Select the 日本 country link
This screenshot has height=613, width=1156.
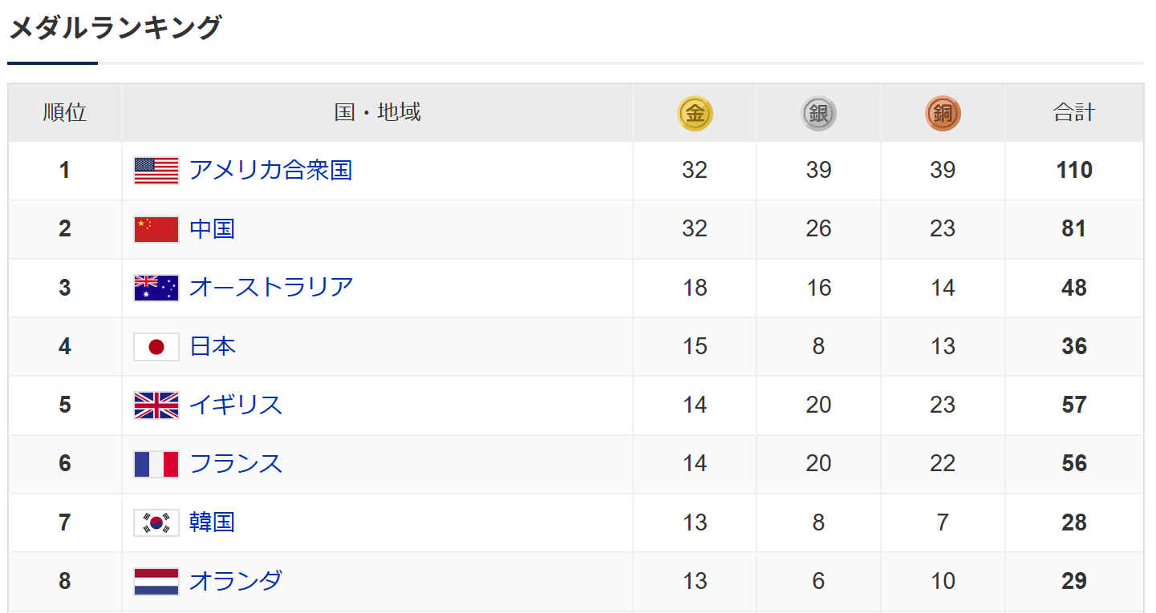coord(212,346)
